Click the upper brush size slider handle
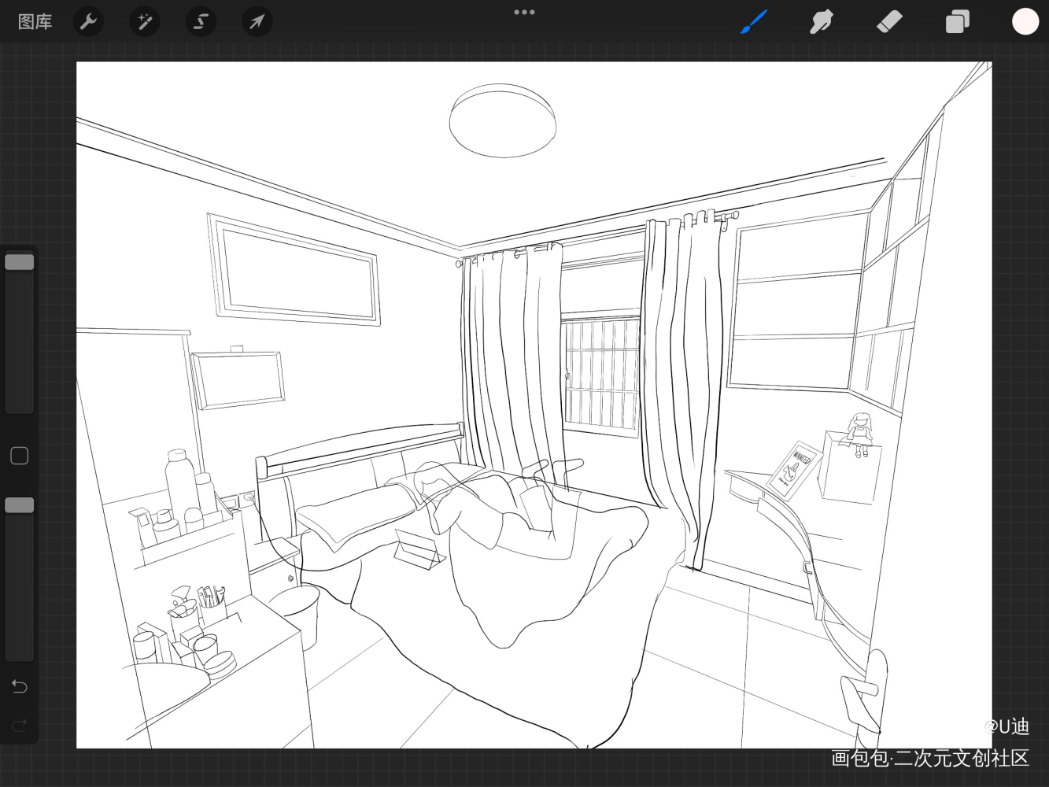This screenshot has width=1049, height=787. (x=20, y=262)
